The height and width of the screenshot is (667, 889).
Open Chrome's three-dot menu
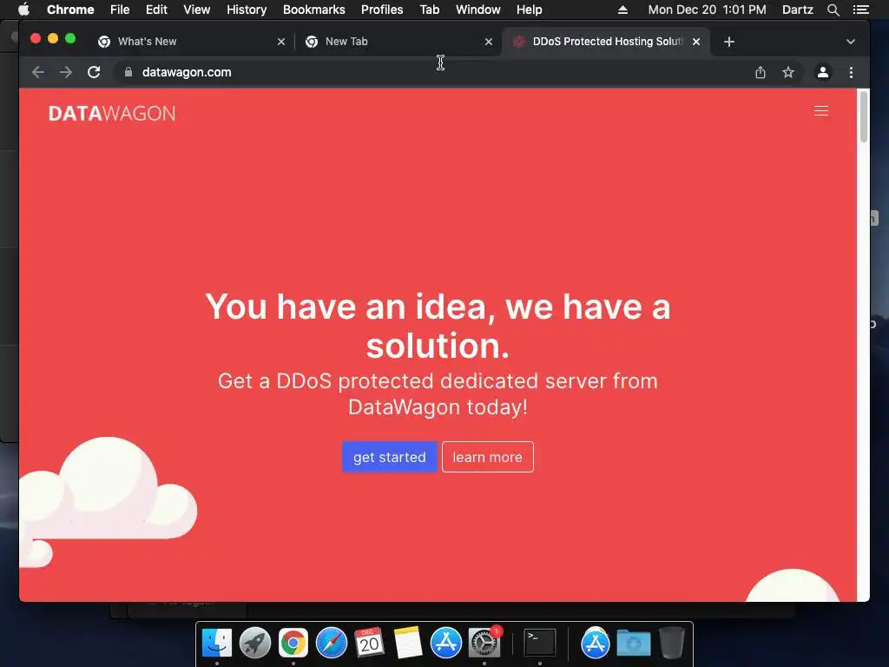pyautogui.click(x=851, y=72)
